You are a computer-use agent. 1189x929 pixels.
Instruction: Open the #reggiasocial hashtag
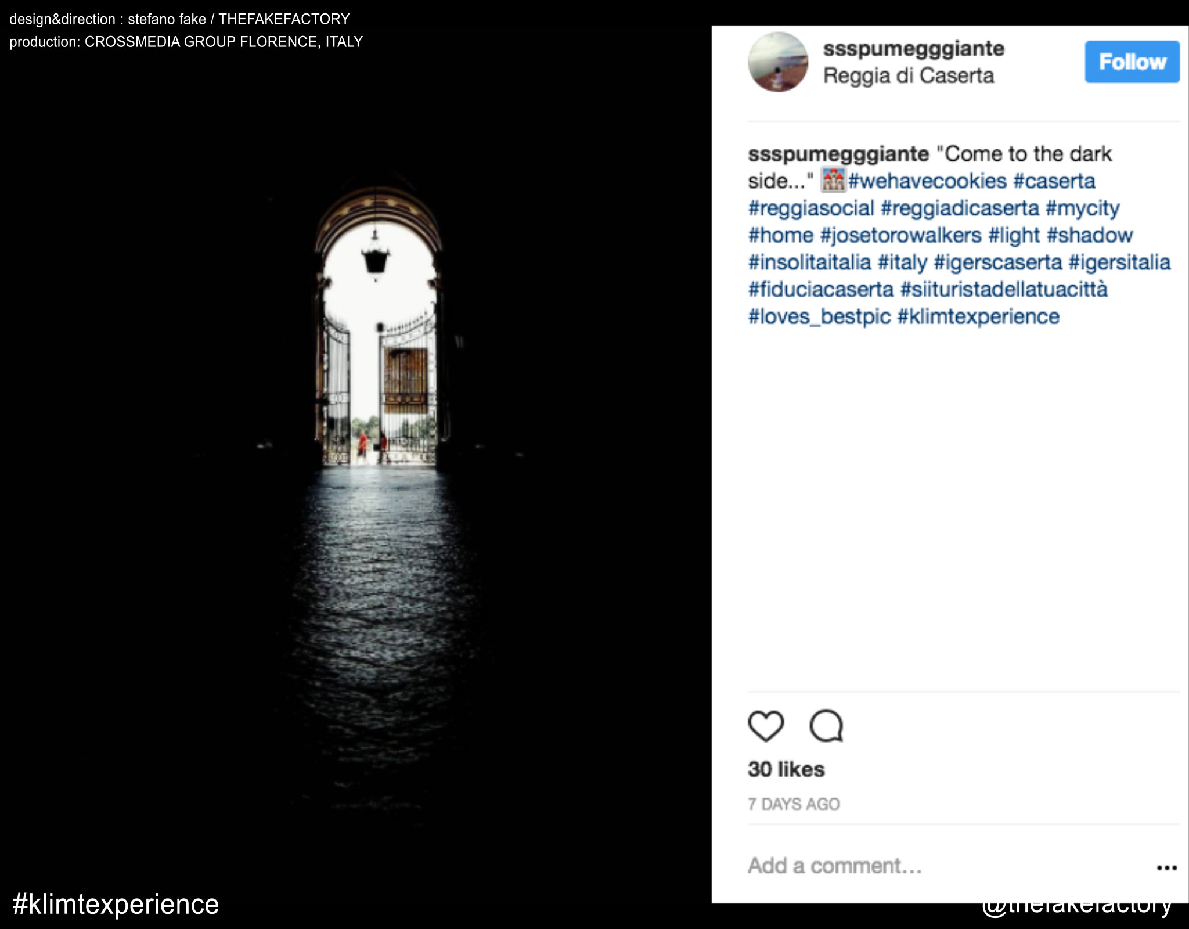811,208
